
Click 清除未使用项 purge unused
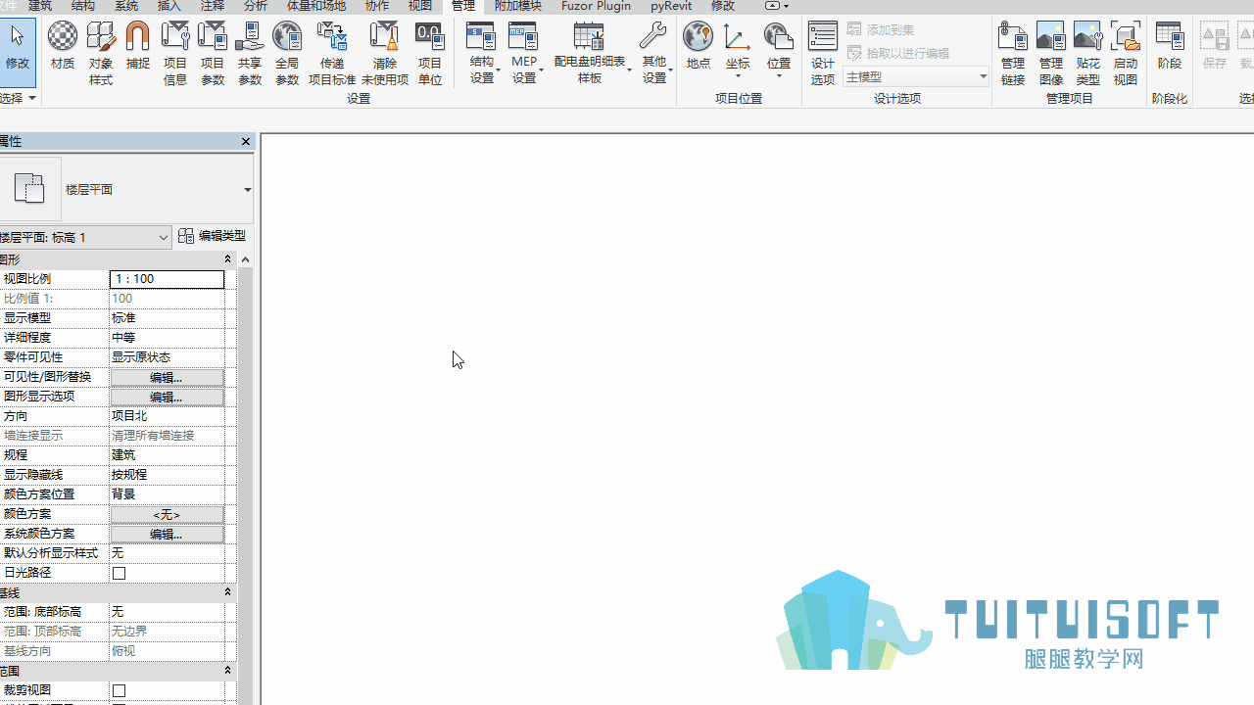pos(385,53)
